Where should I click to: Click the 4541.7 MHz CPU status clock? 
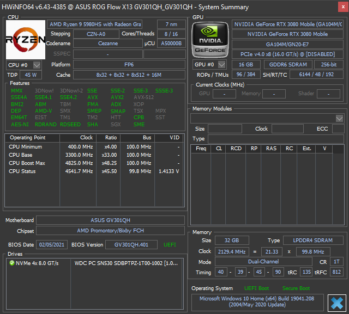pyautogui.click(x=79, y=171)
